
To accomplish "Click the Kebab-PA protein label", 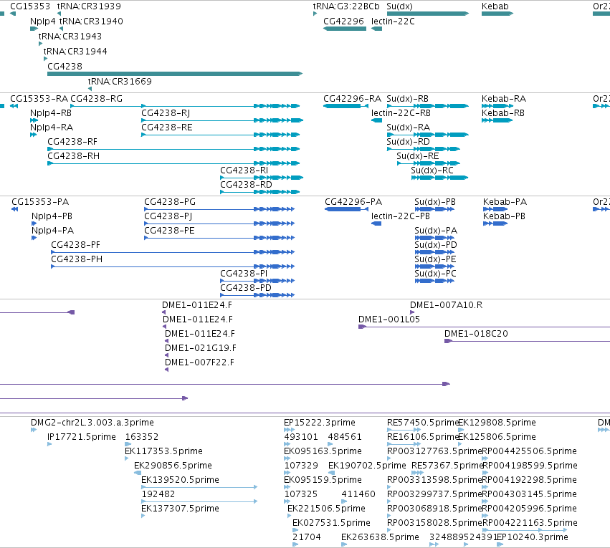I will (505, 202).
